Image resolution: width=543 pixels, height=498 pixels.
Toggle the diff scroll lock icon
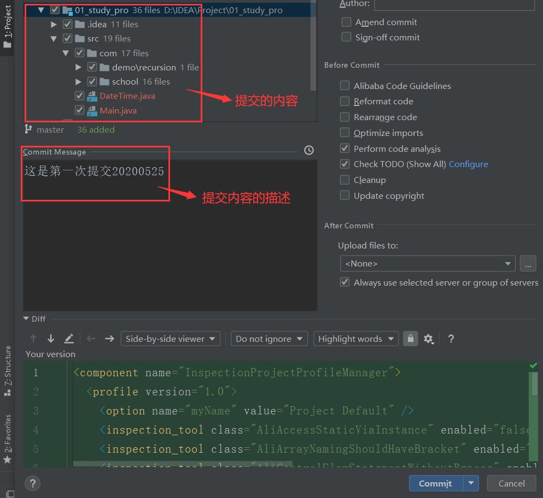[410, 339]
